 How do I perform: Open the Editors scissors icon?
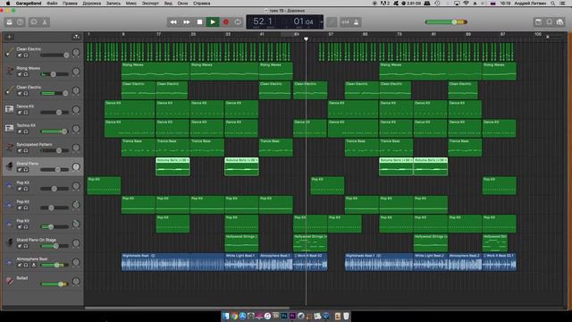coord(45,21)
